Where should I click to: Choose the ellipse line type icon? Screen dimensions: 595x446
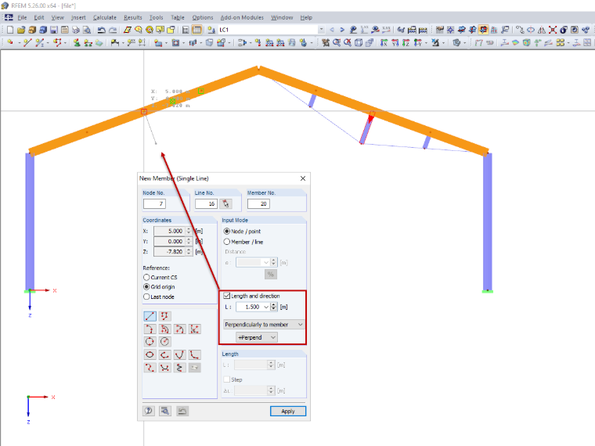tap(150, 354)
